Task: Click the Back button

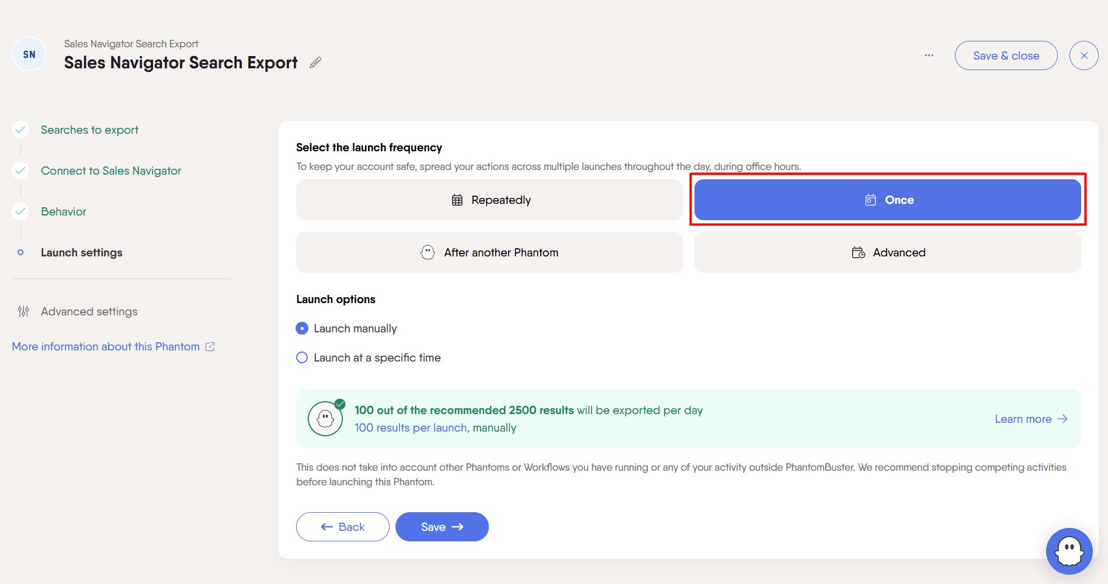Action: 343,527
